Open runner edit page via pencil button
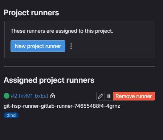The image size is (163, 140). click(x=101, y=96)
